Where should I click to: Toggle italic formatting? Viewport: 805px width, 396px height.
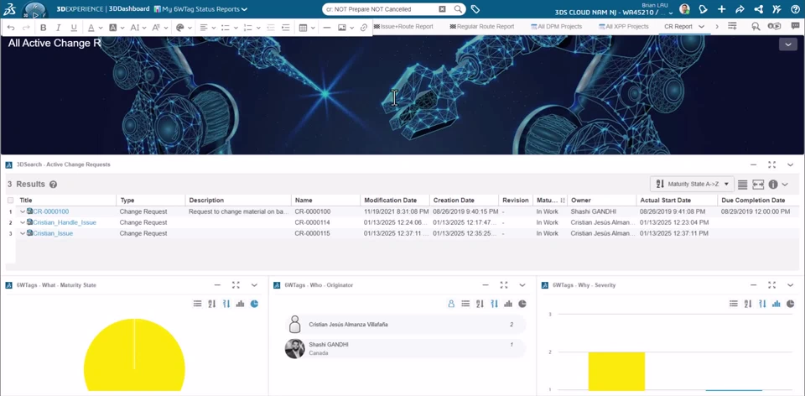pyautogui.click(x=59, y=28)
